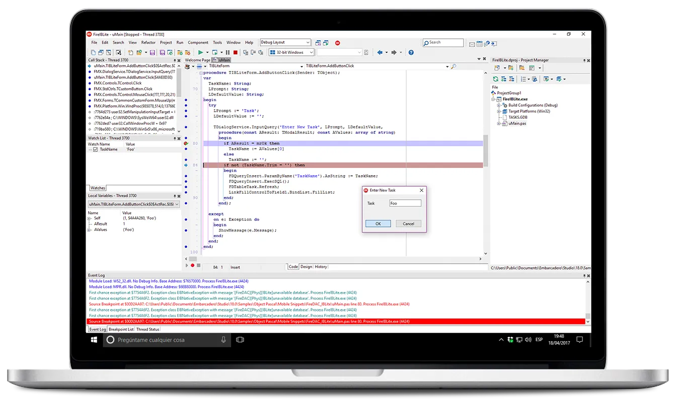Select TASKS.GDB in the Project Manager

518,117
